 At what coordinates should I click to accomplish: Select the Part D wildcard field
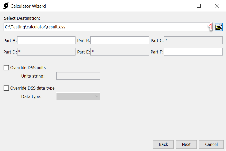point(46,52)
